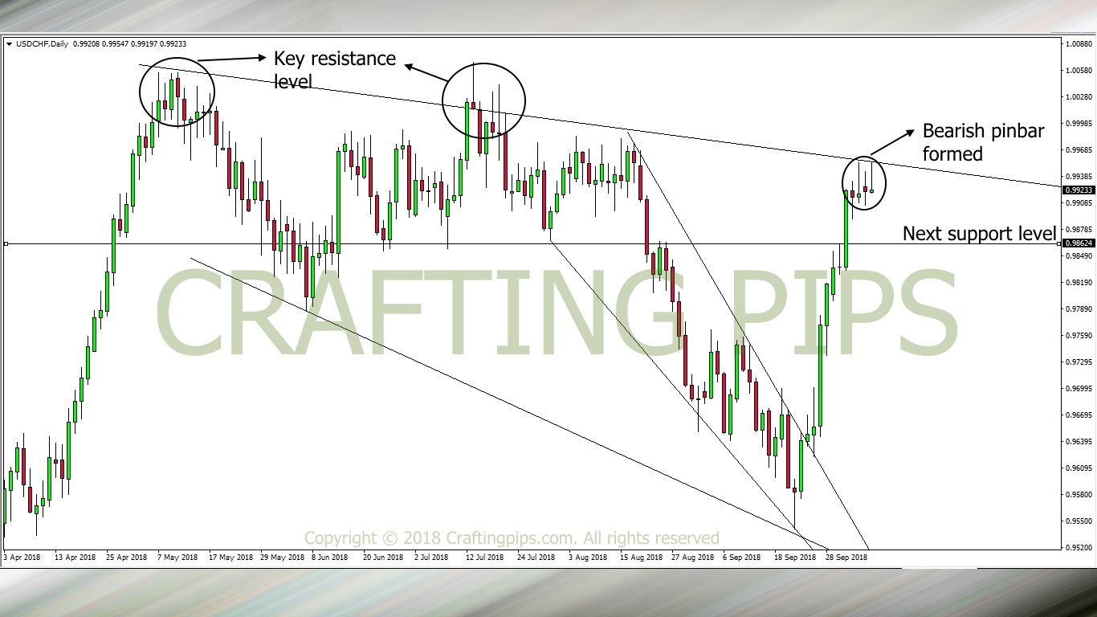Image resolution: width=1097 pixels, height=617 pixels.
Task: Click the 0.95500 price axis label
Action: (1079, 521)
